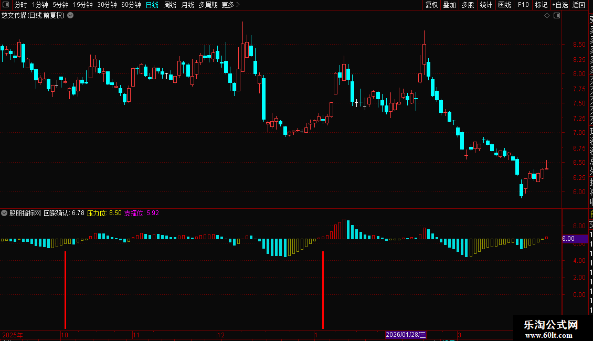Toggle the sidebar panel icon at top-left
The image size is (593, 341).
point(6,5)
